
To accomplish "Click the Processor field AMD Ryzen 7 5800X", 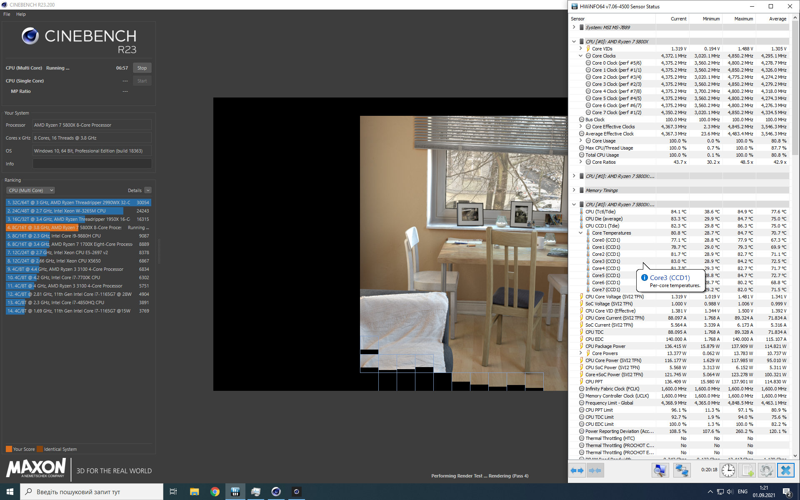I will coord(92,125).
